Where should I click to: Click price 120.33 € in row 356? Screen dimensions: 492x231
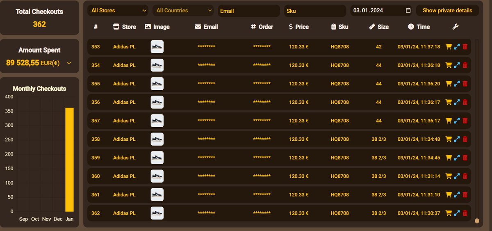299,102
